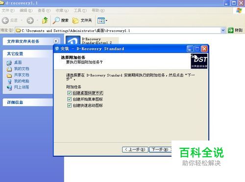The height and width of the screenshot is (182, 245).
Task: Collapse the 文件和文件夹任务 panel
Action: pos(56,41)
